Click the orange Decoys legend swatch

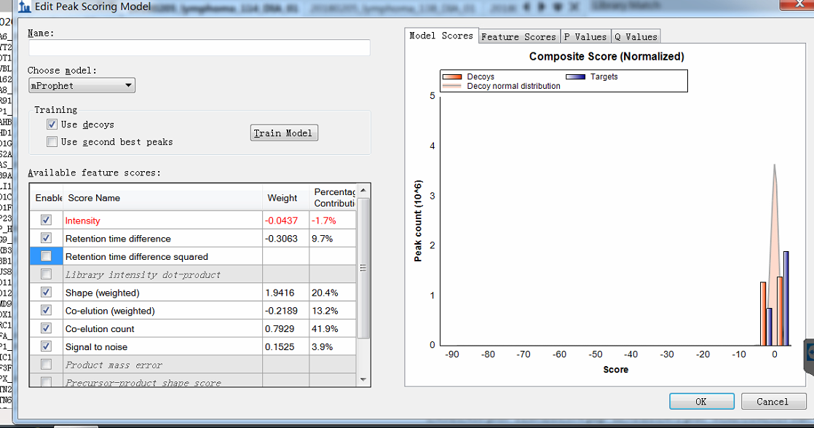pos(452,76)
